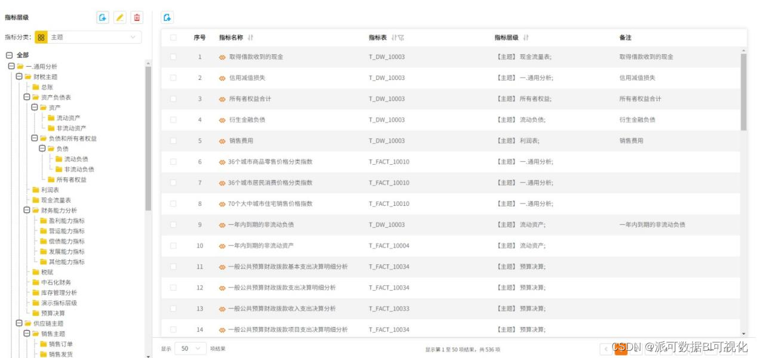Collapse the 财税主题 tree node
The image size is (757, 358).
19,77
